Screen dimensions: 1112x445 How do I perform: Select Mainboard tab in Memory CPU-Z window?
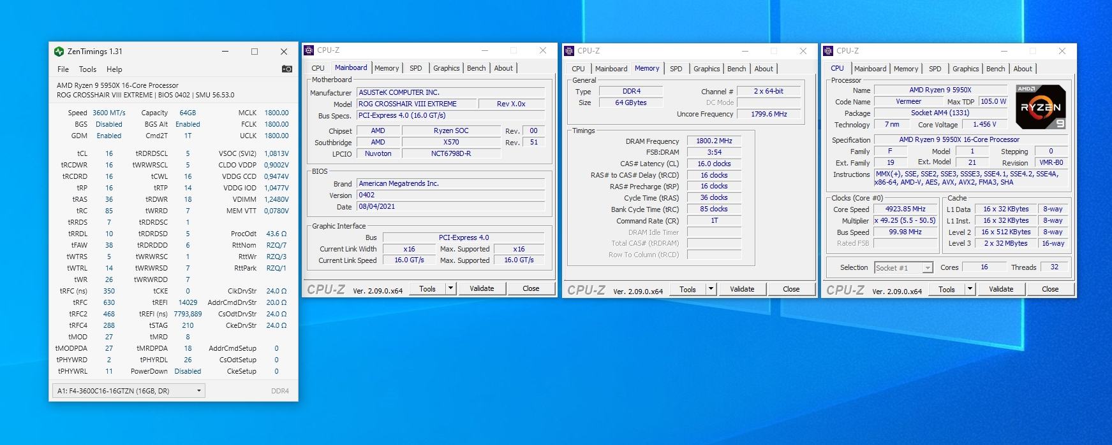pyautogui.click(x=611, y=69)
